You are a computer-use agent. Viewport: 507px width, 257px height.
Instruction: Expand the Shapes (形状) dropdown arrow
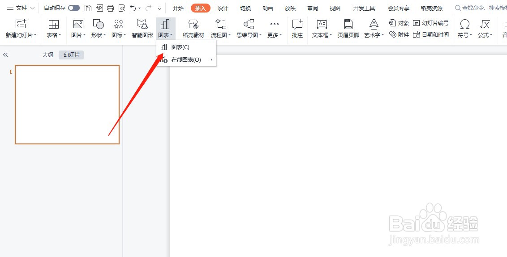(104, 35)
